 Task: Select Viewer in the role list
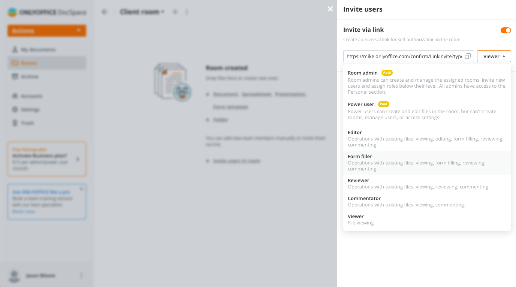(427, 220)
